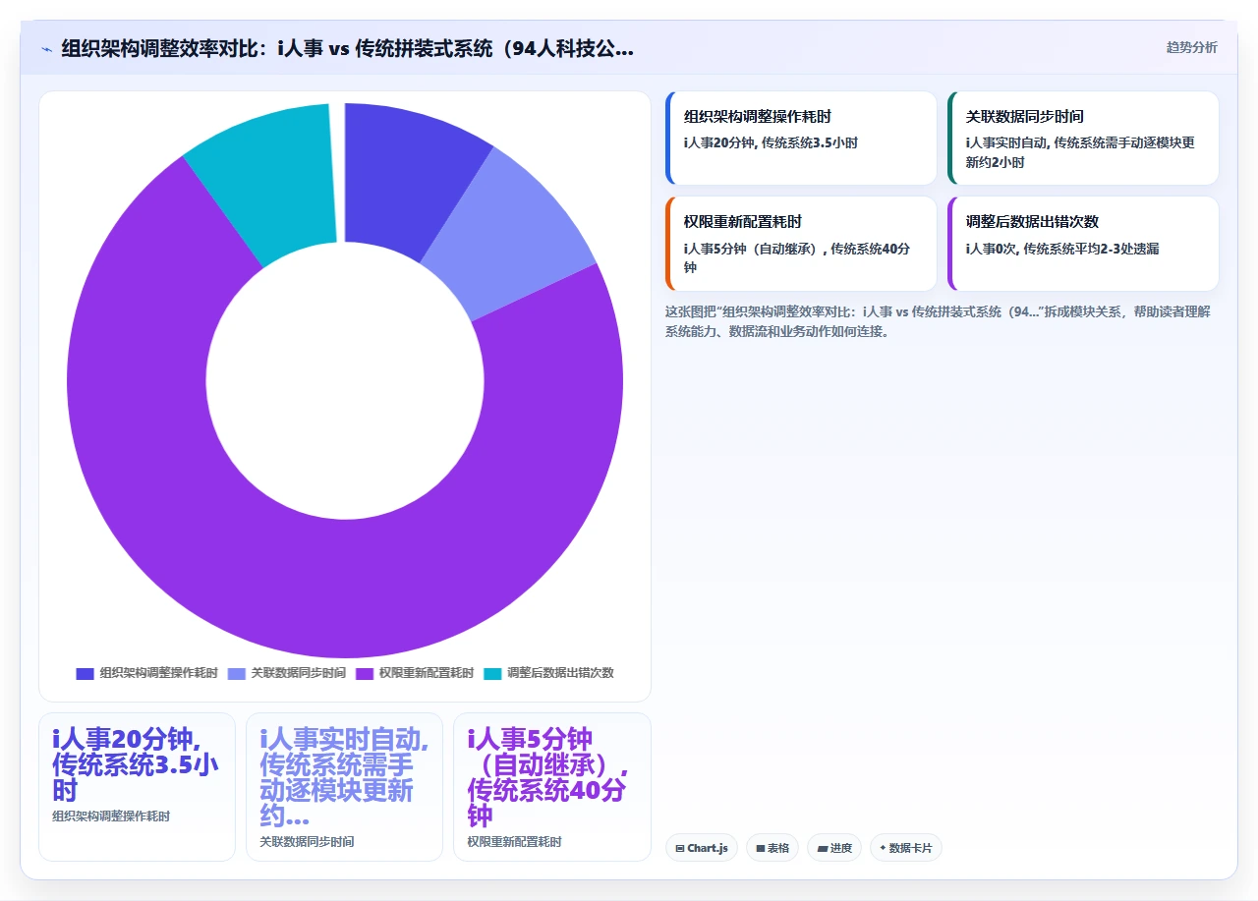
Task: Click the text 'i人事5分钟（自动继承）, 传统系统40分钟' in the orange-edged card
Action: pos(797,258)
